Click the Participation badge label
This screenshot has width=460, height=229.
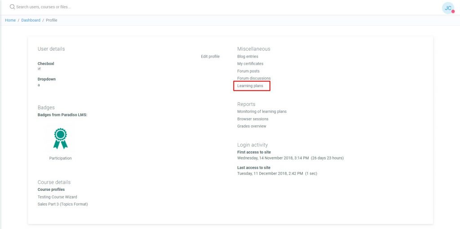60,159
